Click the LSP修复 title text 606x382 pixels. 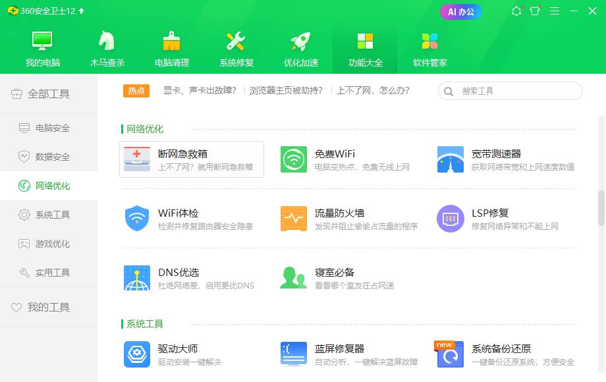tap(490, 213)
